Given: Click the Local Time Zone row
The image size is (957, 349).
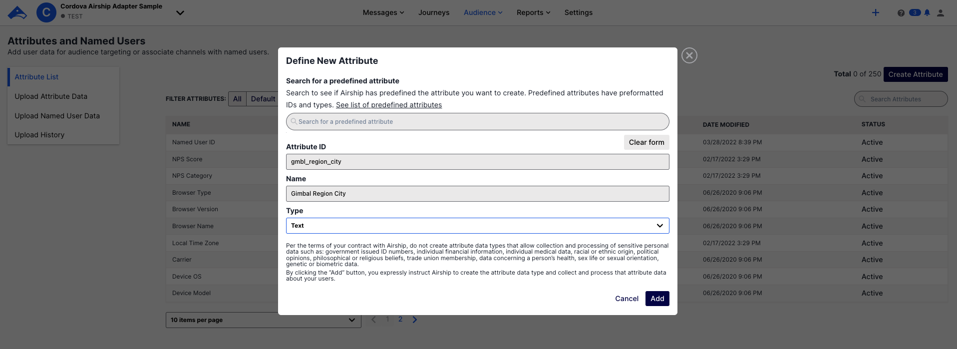Looking at the screenshot, I should (x=557, y=243).
